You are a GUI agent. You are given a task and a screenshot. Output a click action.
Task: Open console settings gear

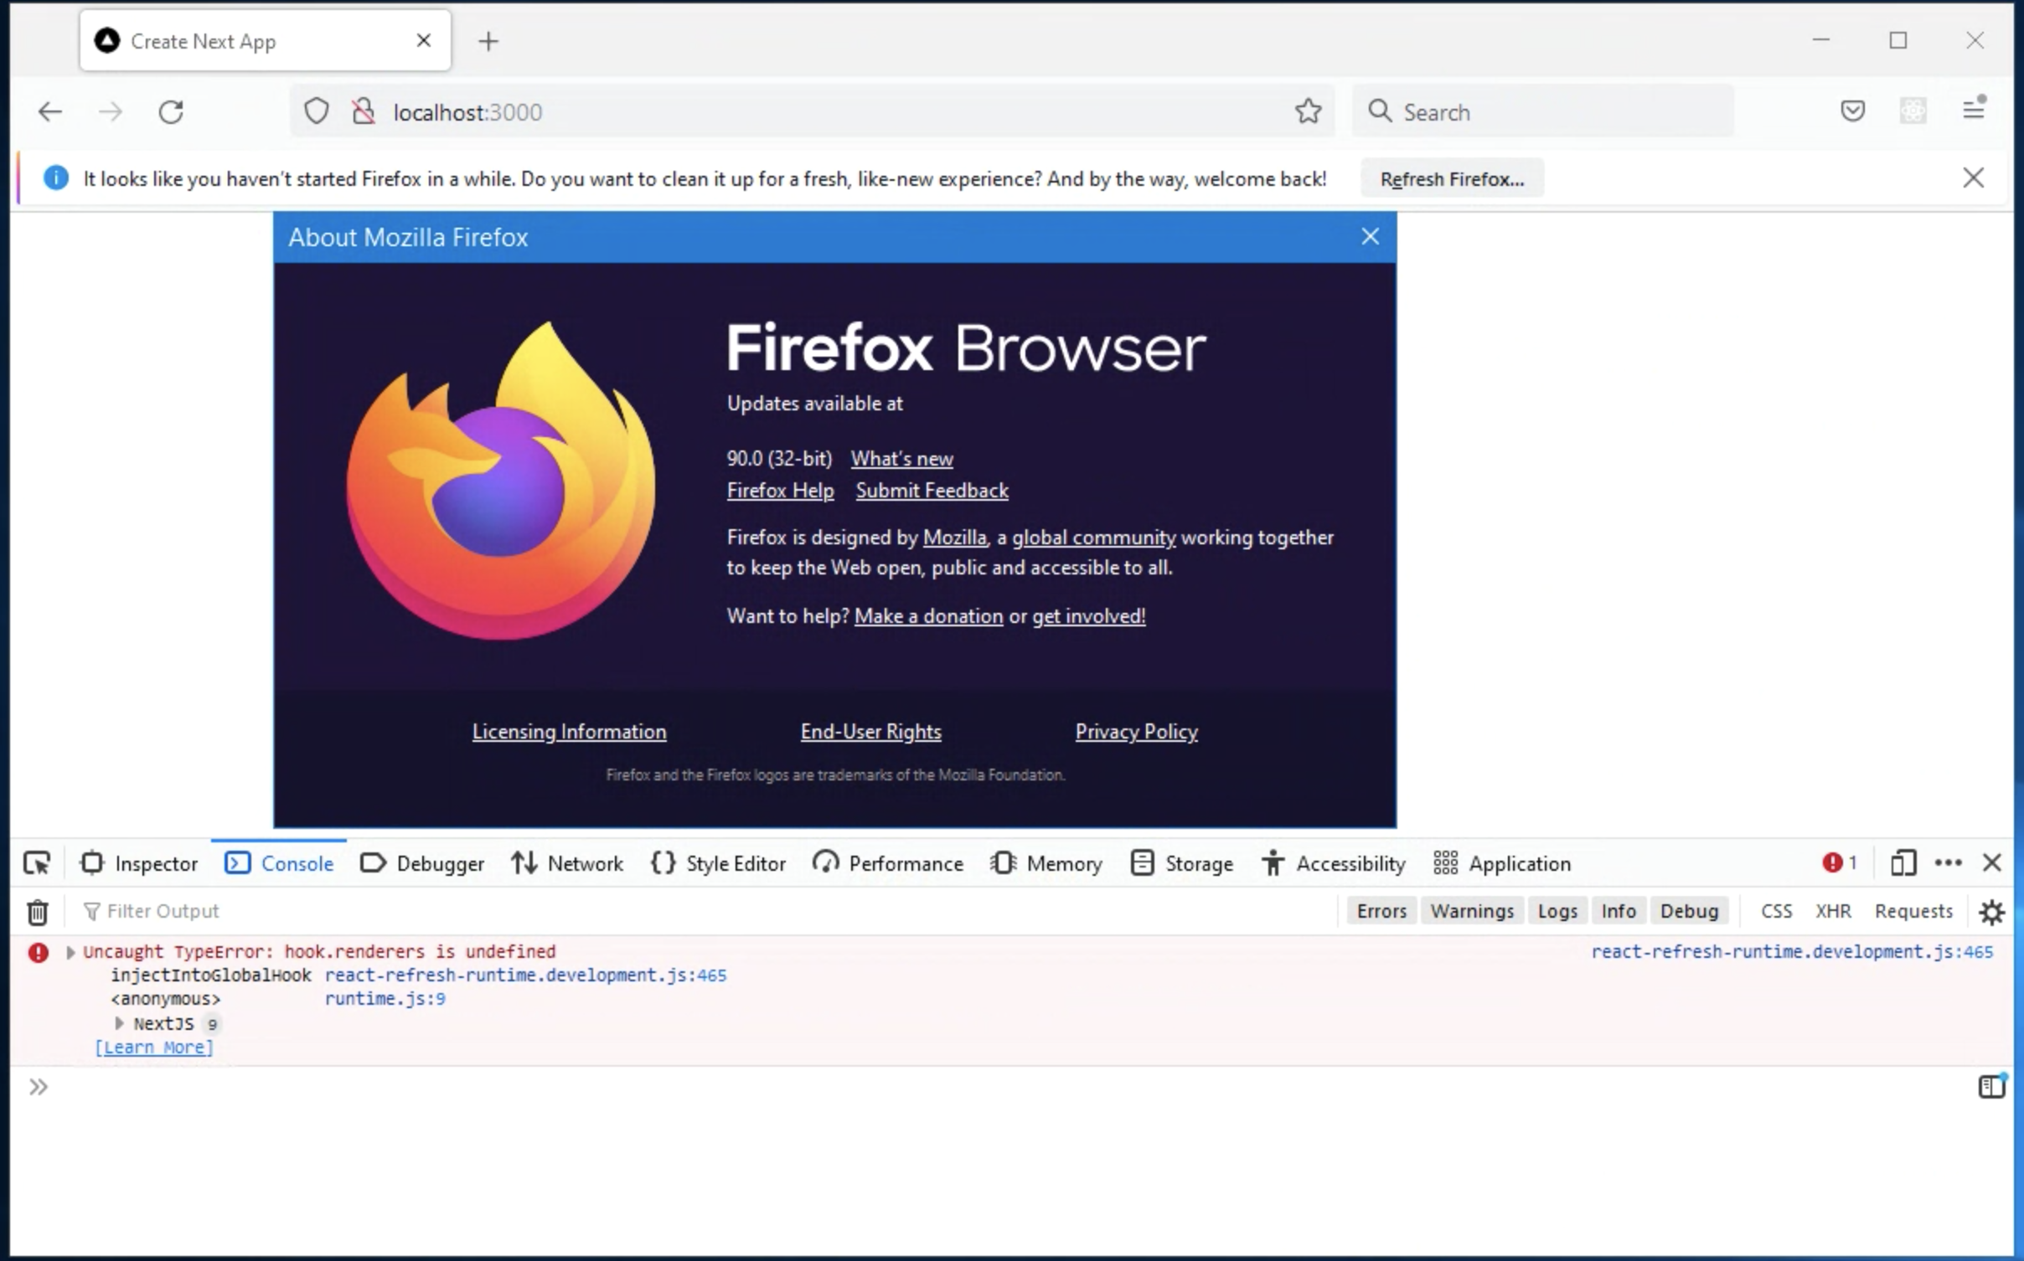pos(1991,912)
